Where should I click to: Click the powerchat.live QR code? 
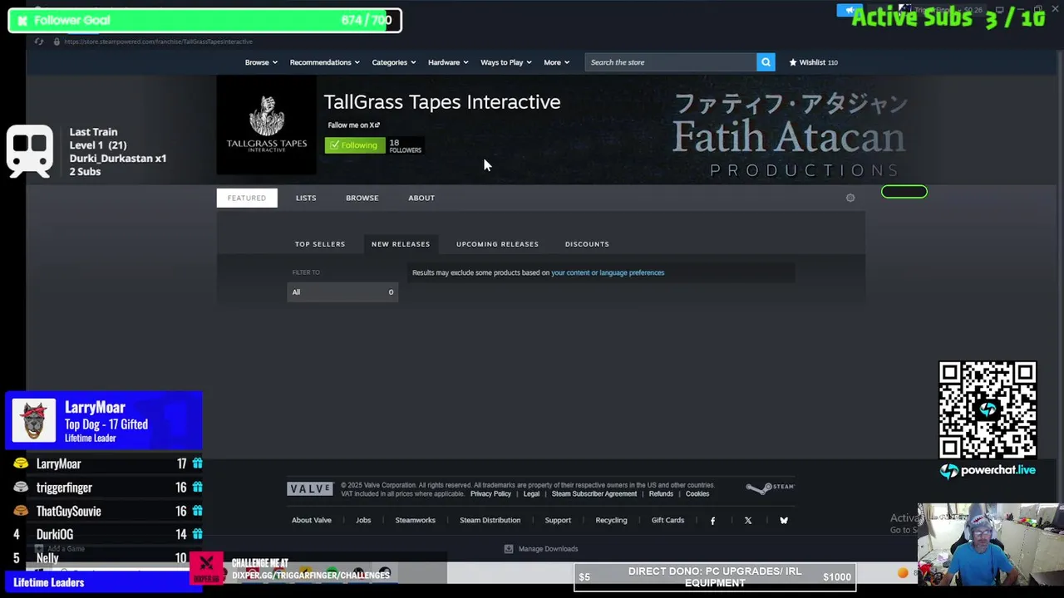tap(988, 409)
